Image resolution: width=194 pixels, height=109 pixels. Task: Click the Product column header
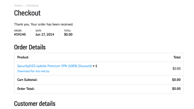click(23, 57)
